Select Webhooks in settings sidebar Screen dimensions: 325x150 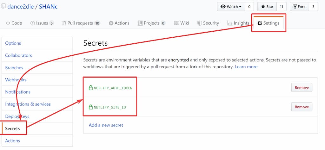click(x=16, y=80)
